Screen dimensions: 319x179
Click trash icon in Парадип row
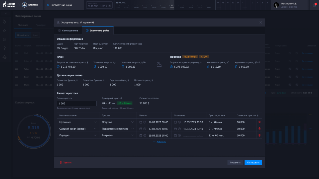pyautogui.click(x=260, y=136)
